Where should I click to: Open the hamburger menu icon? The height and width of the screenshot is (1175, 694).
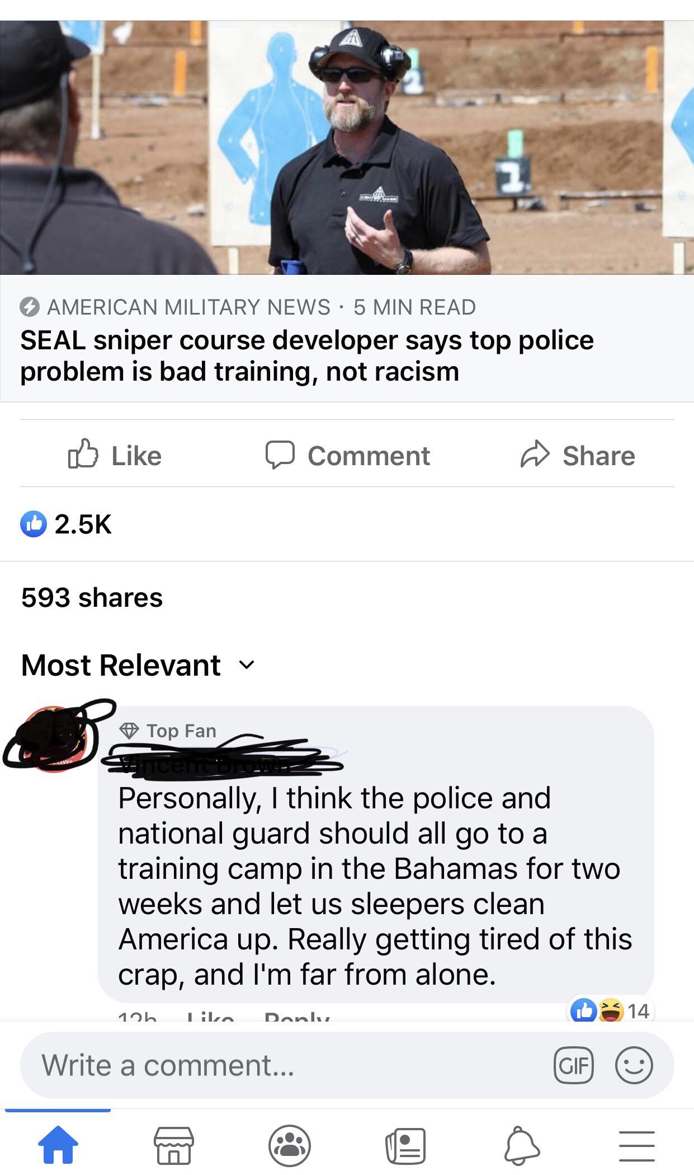click(636, 1145)
